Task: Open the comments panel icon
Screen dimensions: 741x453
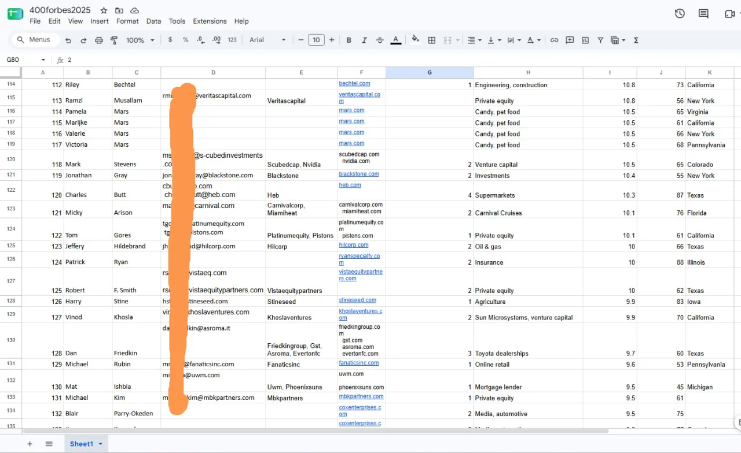Action: tap(703, 13)
